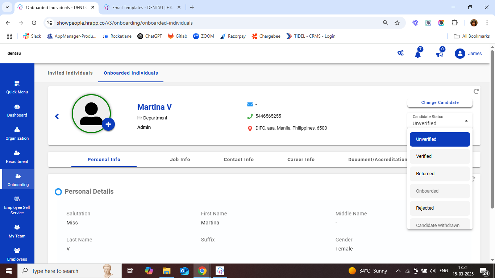Screen dimensions: 495x278
Task: Open Outlook from the Windows taskbar
Action: tap(184, 271)
